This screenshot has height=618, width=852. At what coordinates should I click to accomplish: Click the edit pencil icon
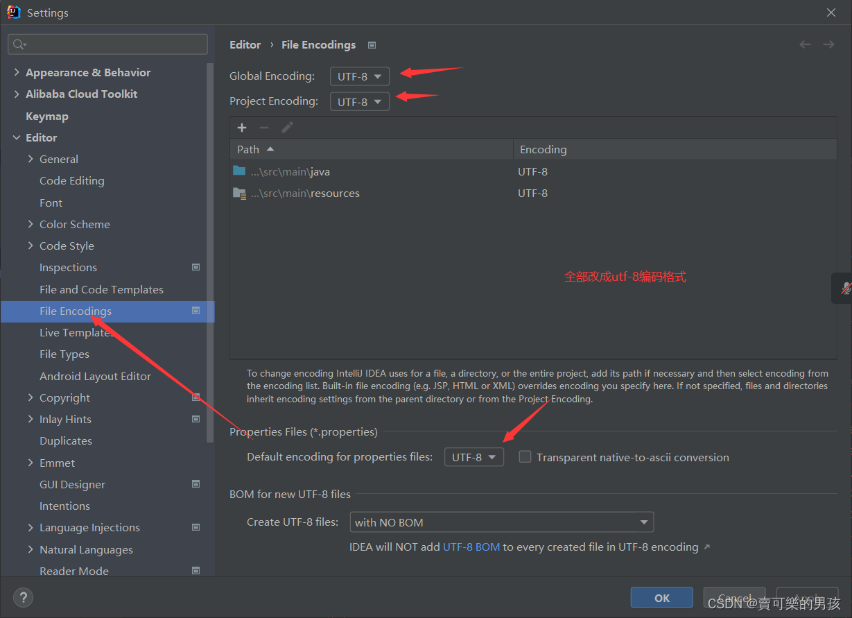(x=287, y=128)
